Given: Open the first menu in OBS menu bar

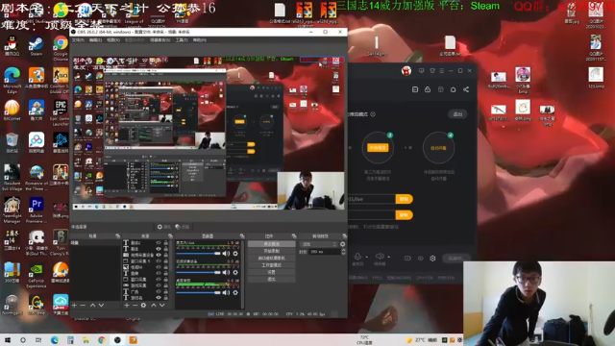Looking at the screenshot, I should pos(78,40).
